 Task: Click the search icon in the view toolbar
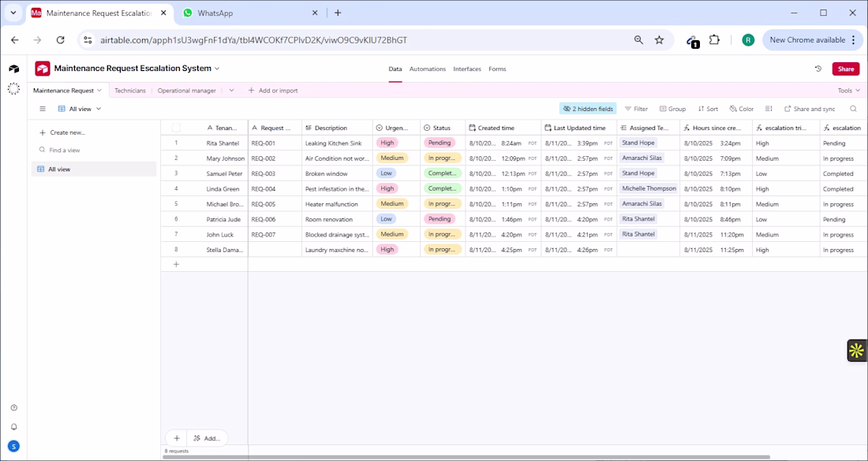[x=853, y=109]
